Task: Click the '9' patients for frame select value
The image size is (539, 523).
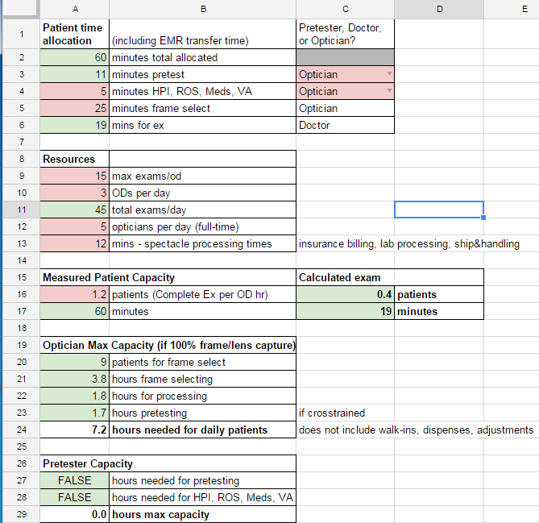Action: (x=75, y=362)
